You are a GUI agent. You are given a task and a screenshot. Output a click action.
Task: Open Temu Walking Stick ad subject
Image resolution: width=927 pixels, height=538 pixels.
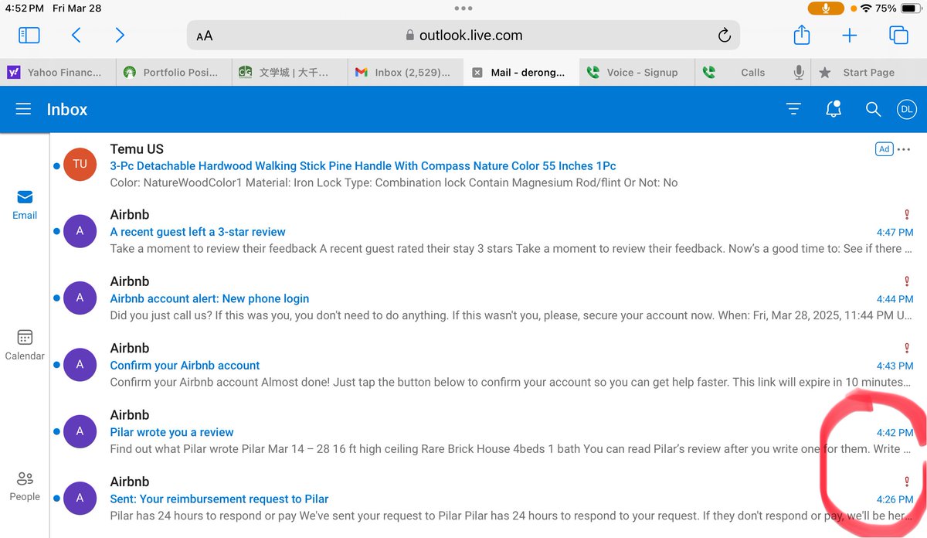coord(363,165)
